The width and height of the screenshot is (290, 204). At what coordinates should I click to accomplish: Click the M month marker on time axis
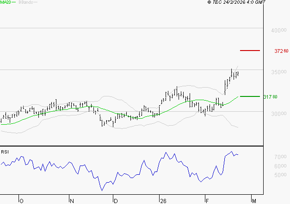(254, 201)
